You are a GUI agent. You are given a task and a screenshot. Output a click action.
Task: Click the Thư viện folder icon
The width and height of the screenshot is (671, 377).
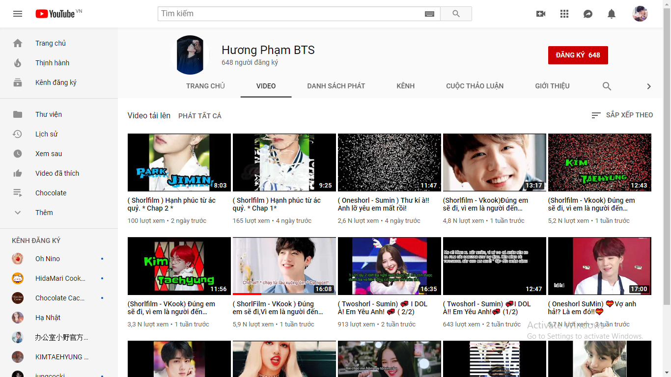[x=18, y=114]
